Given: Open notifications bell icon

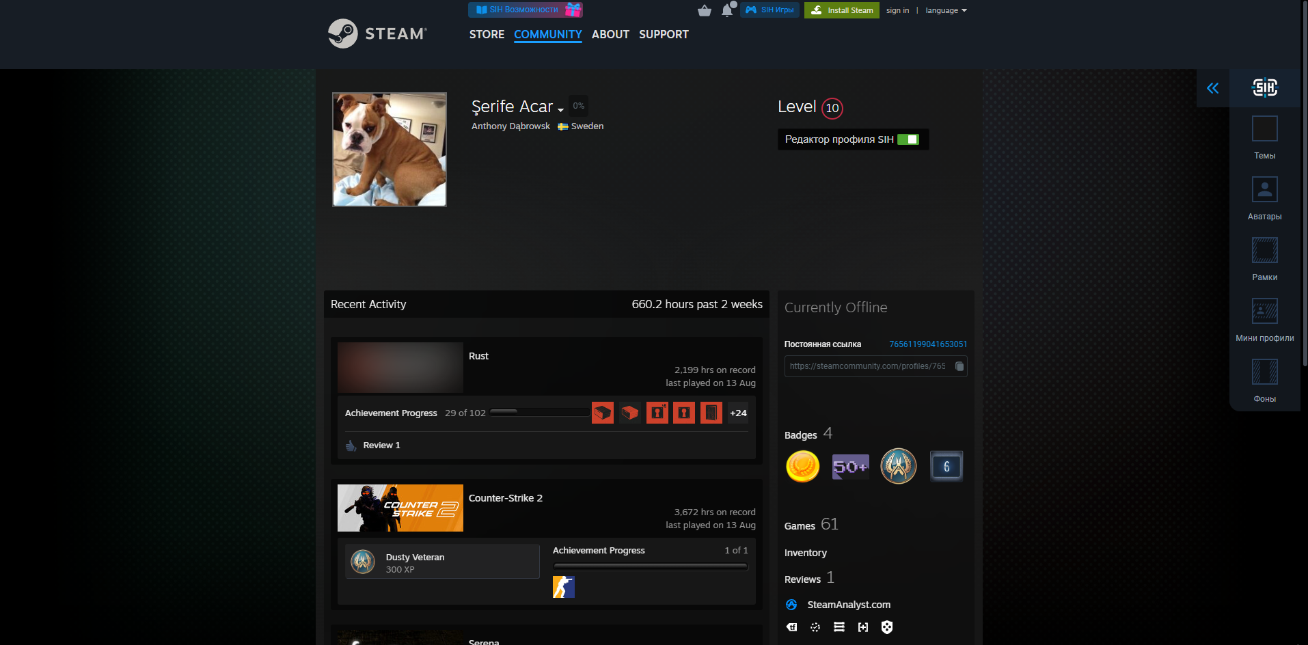Looking at the screenshot, I should 727,10.
